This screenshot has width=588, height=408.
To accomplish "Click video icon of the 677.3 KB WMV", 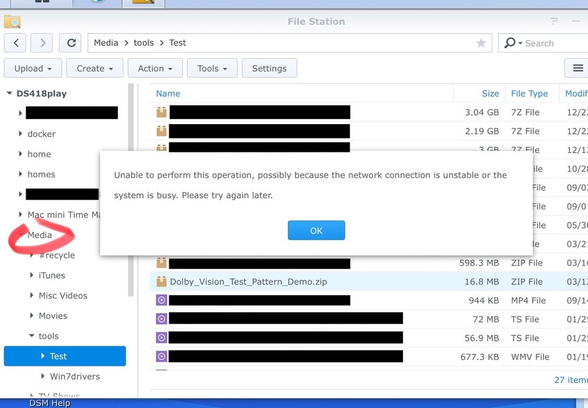I will coord(162,356).
